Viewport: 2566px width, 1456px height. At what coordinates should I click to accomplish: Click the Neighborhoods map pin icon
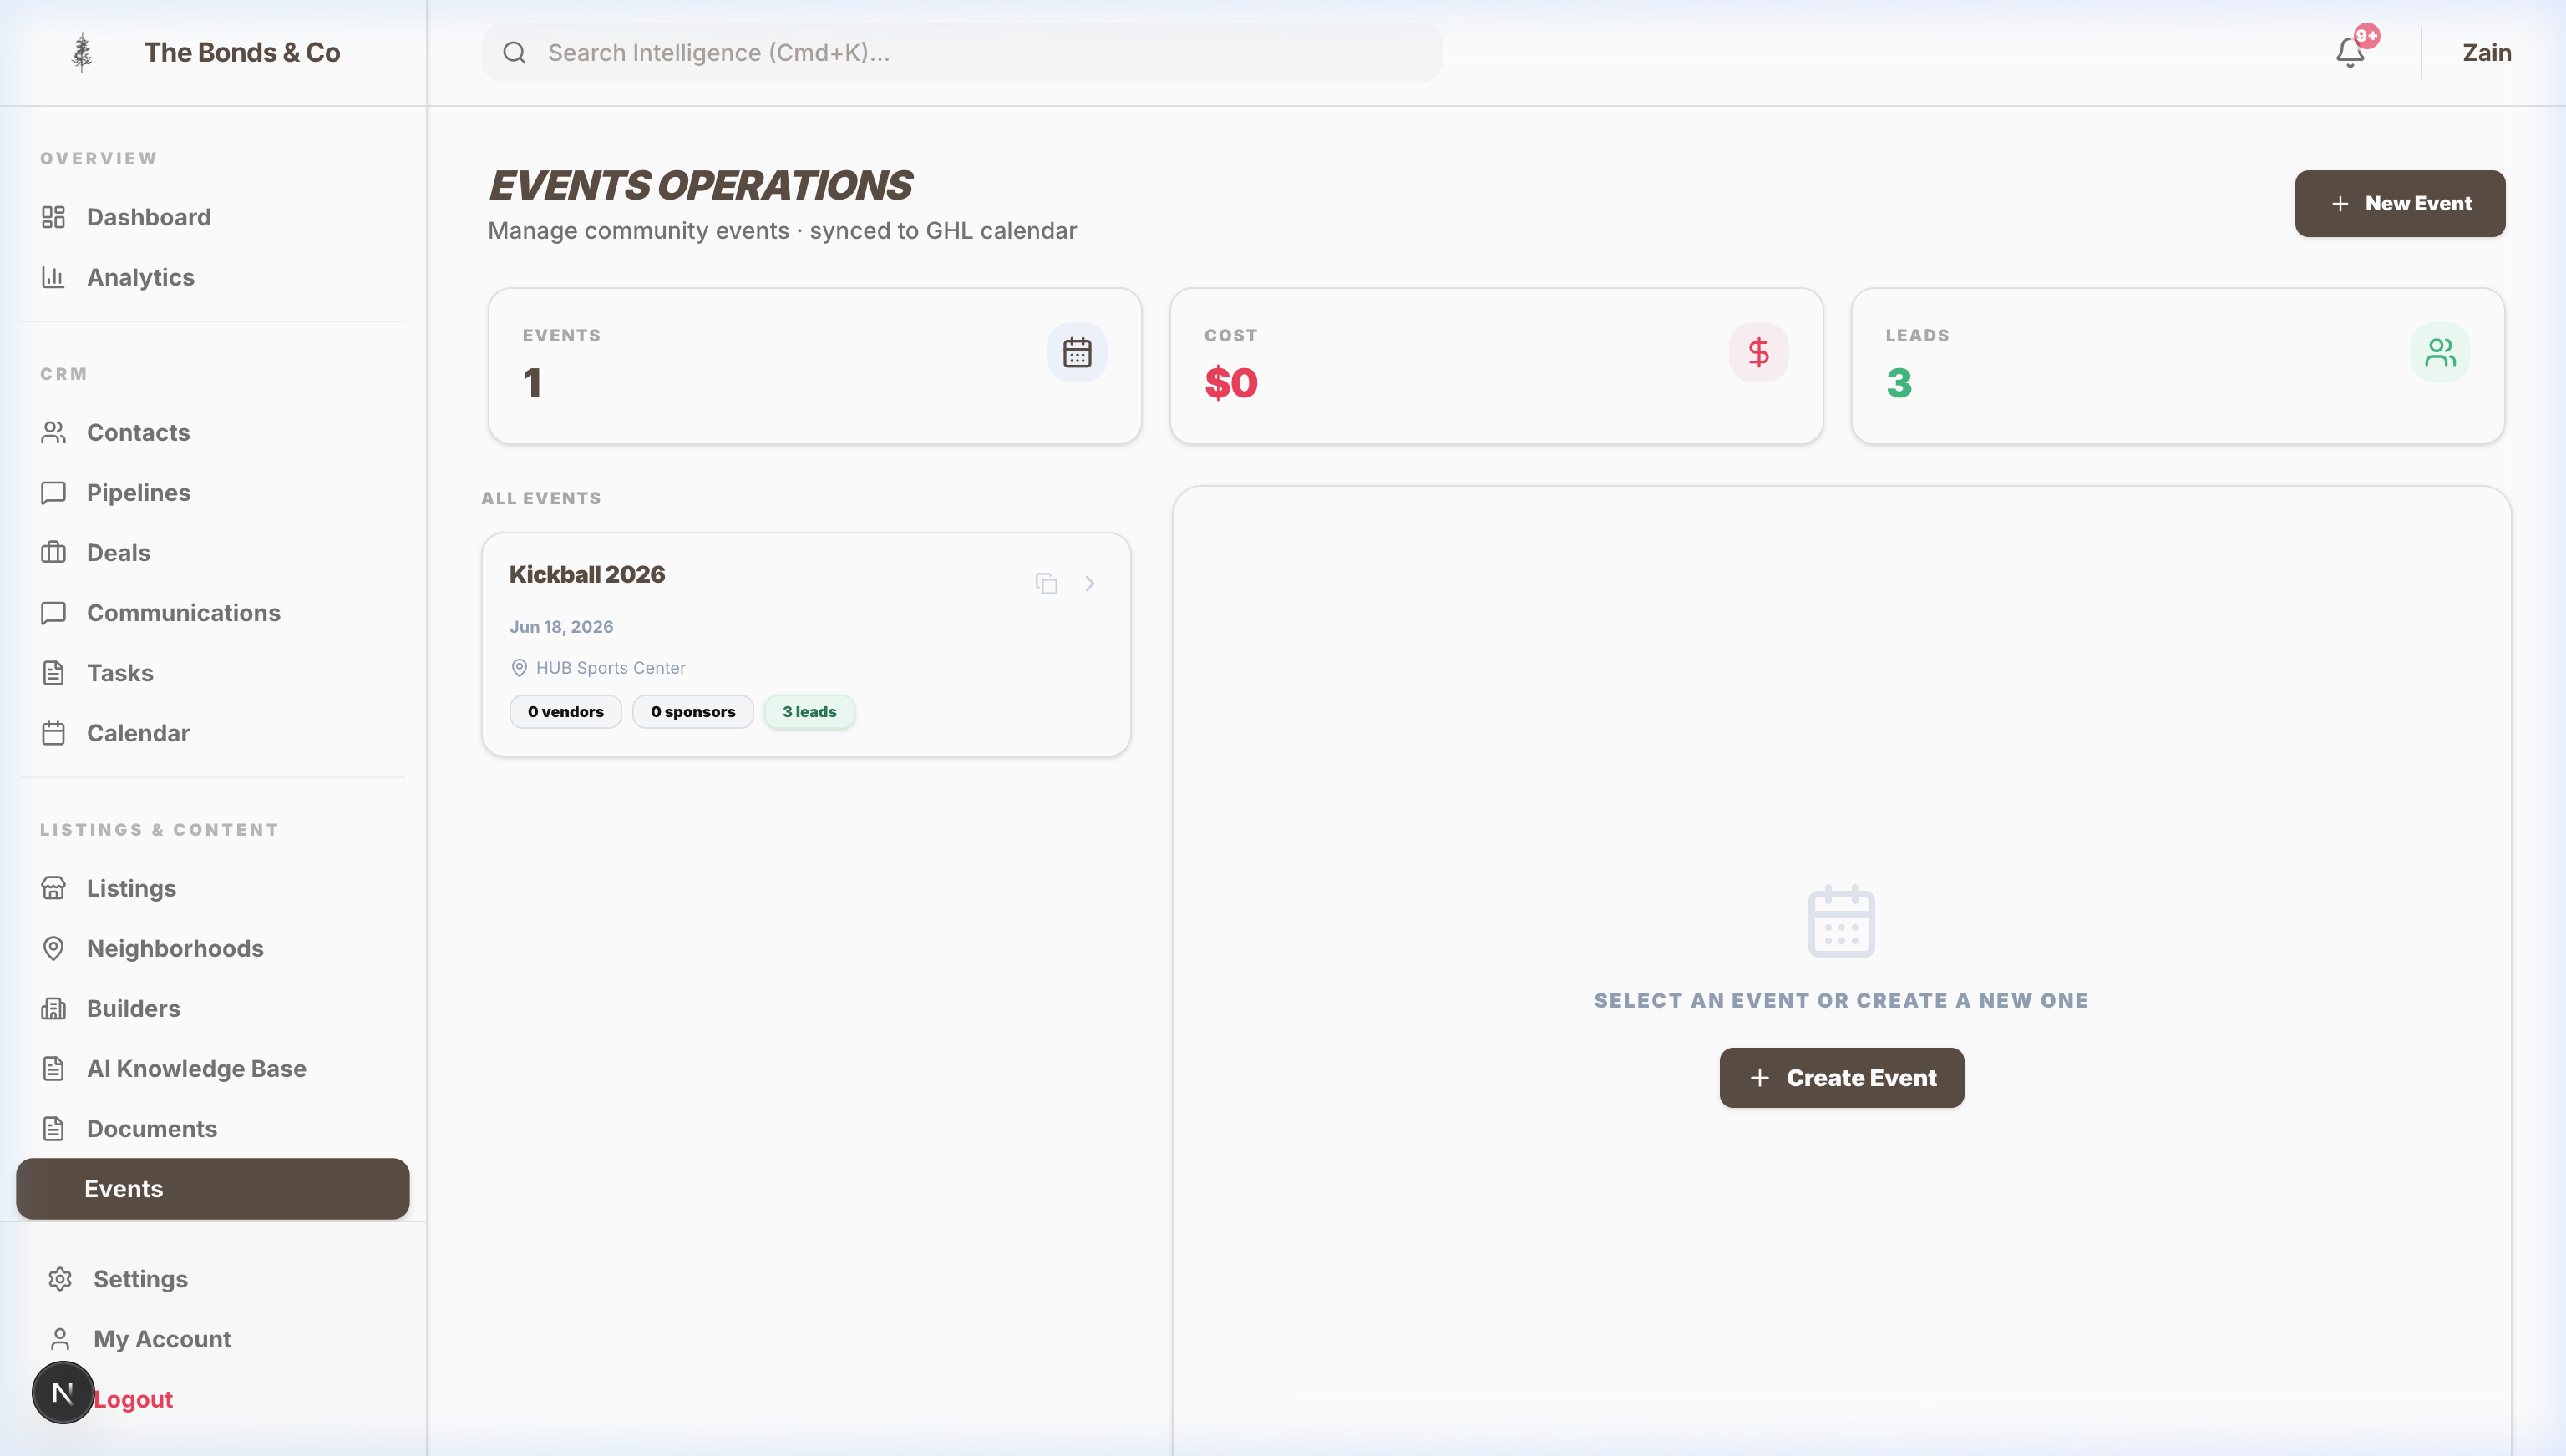click(x=53, y=947)
